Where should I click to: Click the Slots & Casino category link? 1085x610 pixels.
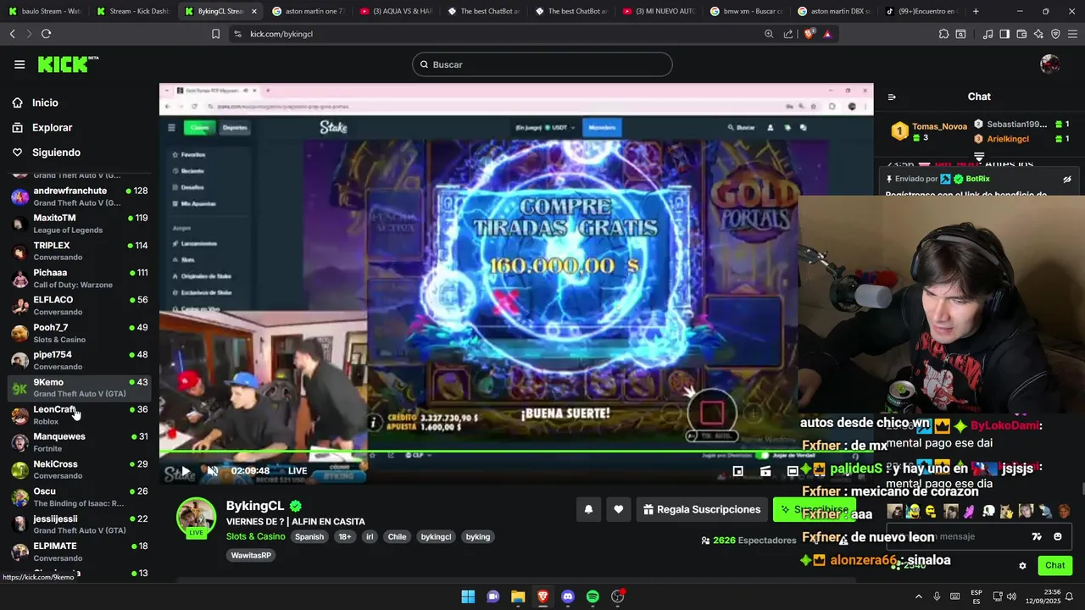click(x=255, y=536)
